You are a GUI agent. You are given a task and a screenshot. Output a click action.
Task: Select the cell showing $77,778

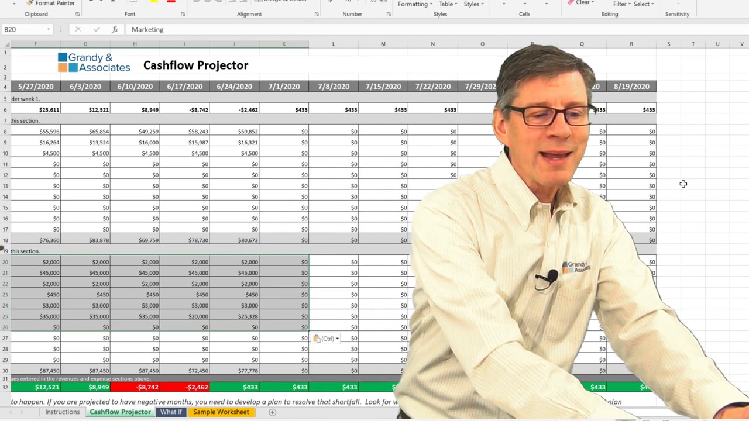click(x=234, y=371)
